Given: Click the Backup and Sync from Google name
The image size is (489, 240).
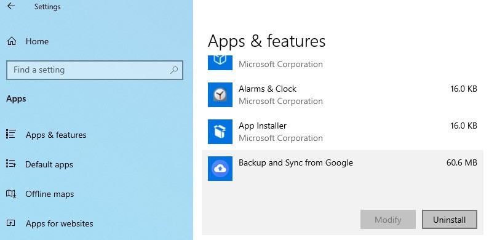Looking at the screenshot, I should 296,163.
